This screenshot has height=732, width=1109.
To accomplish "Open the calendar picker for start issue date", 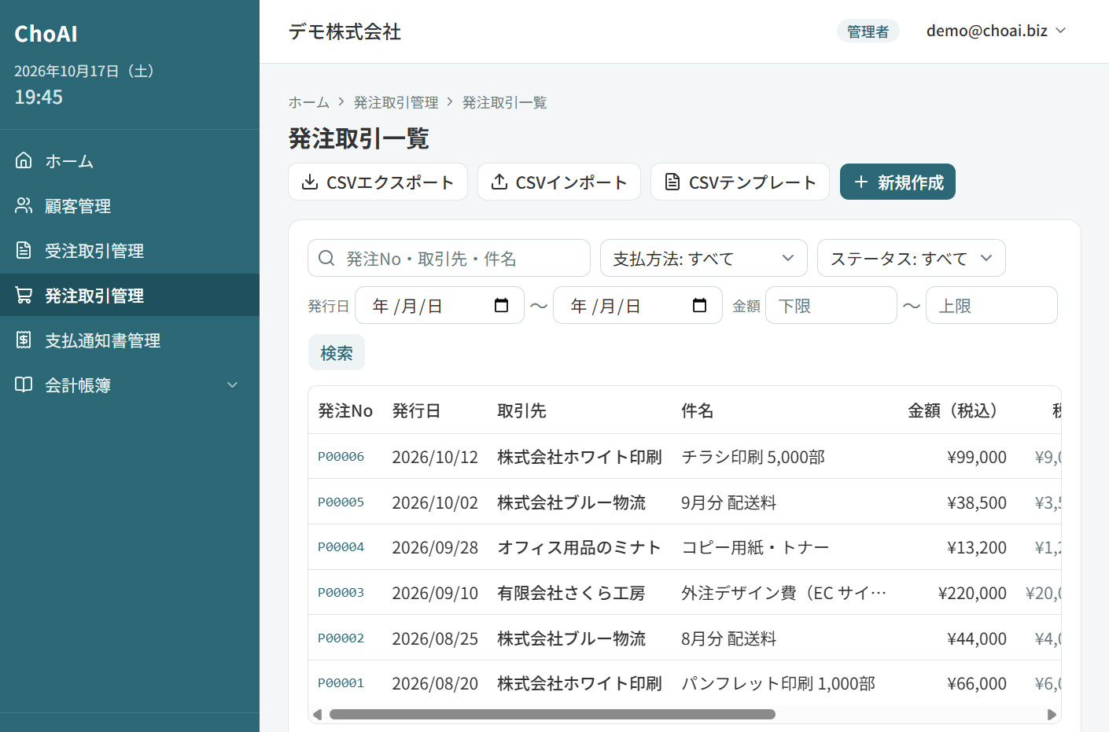I will tap(501, 305).
